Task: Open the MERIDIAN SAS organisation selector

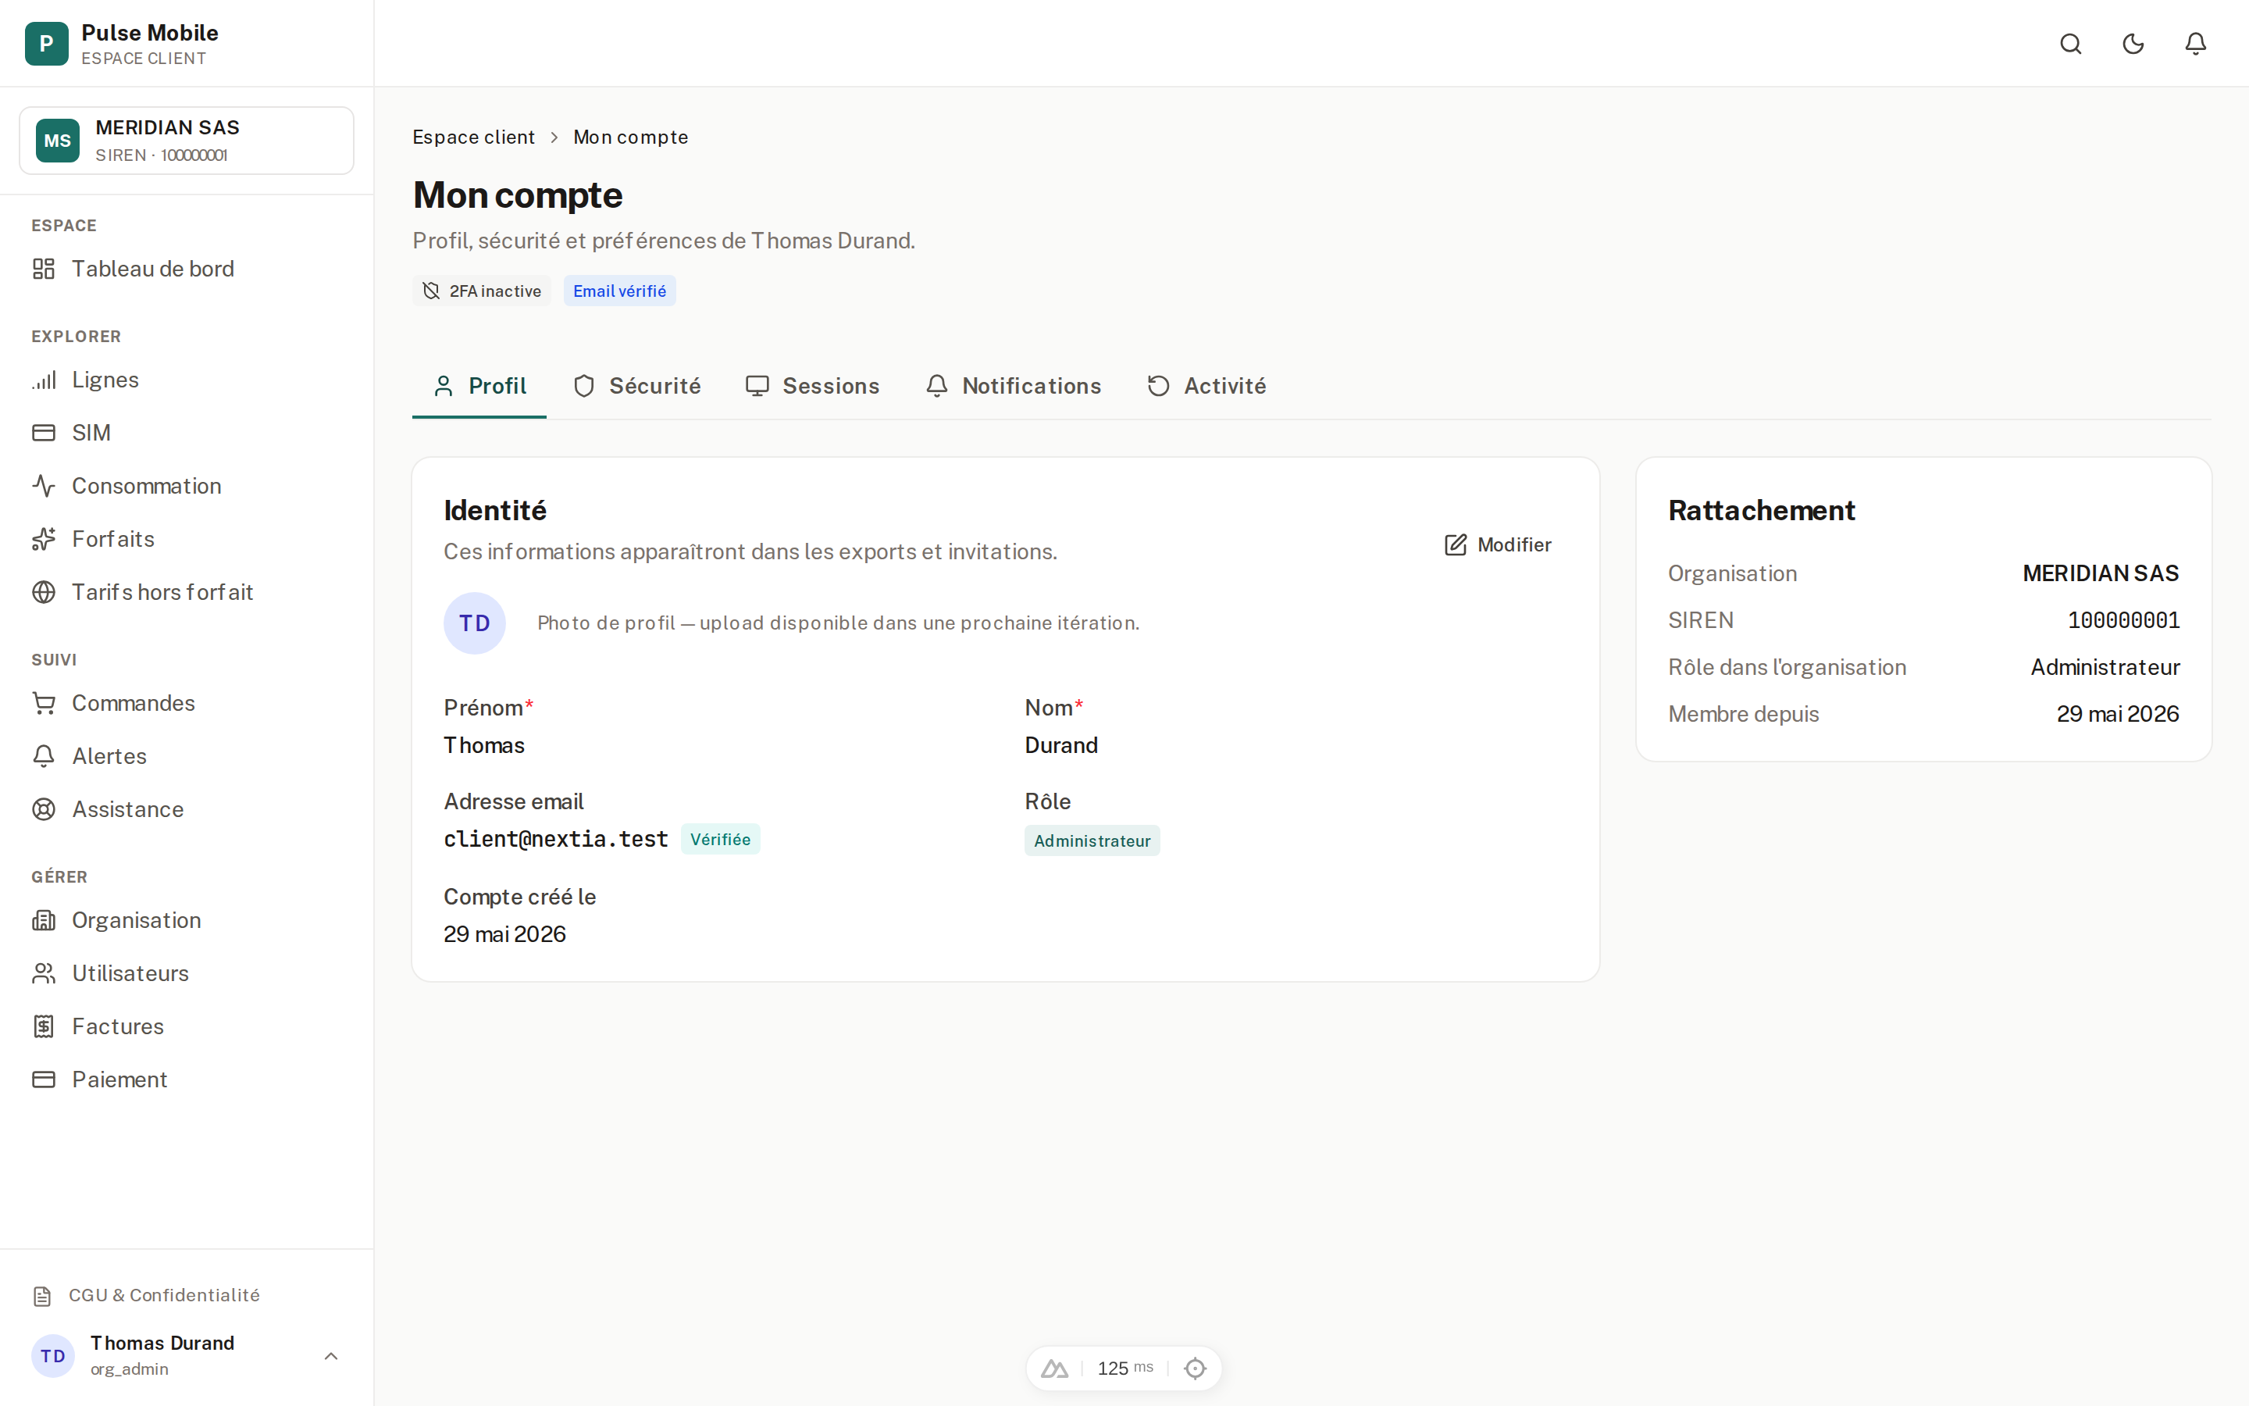Action: tap(187, 141)
